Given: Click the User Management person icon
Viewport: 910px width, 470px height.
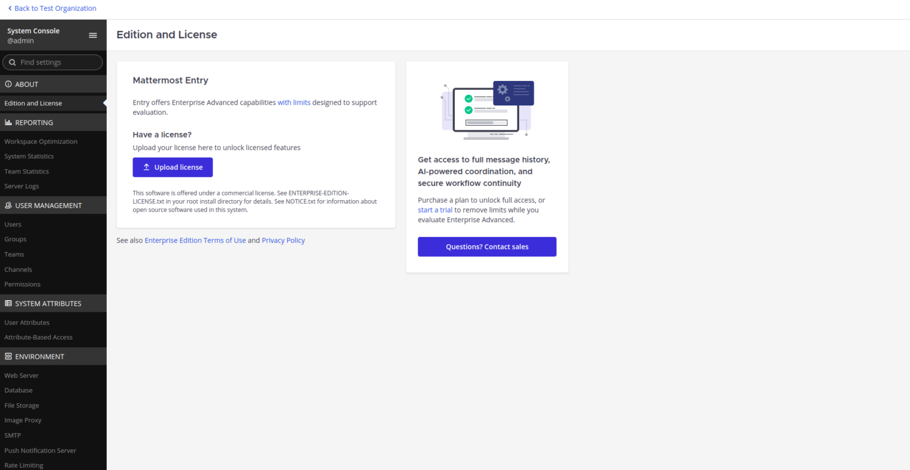Looking at the screenshot, I should [x=8, y=205].
